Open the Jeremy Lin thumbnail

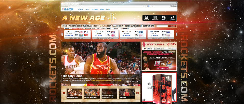pyautogui.click(x=127, y=94)
